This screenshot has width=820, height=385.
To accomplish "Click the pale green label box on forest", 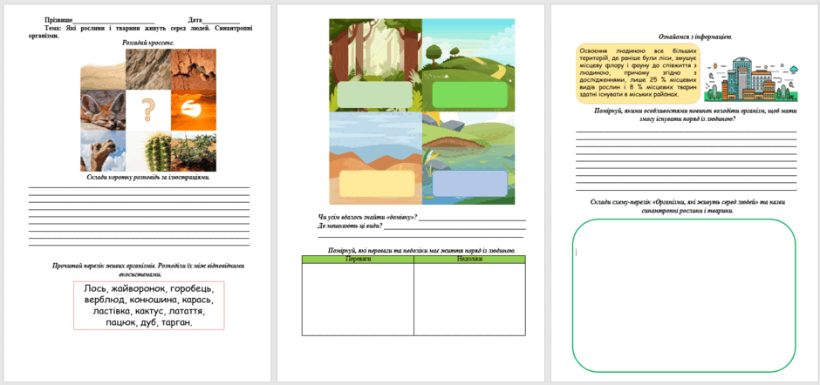I will [375, 94].
